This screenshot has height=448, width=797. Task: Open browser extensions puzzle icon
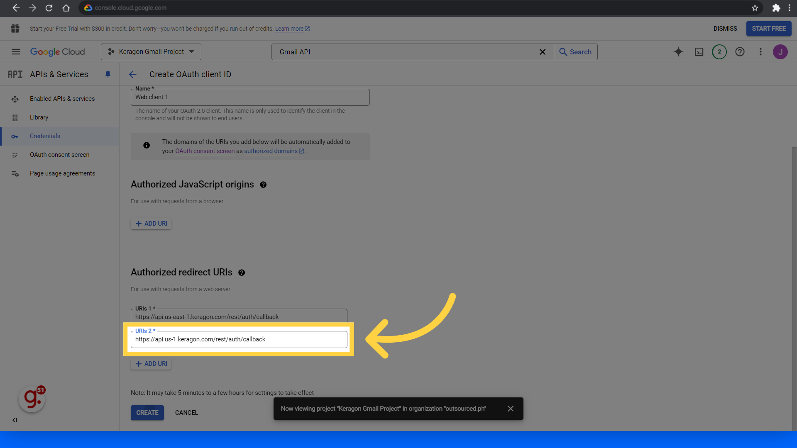click(776, 8)
